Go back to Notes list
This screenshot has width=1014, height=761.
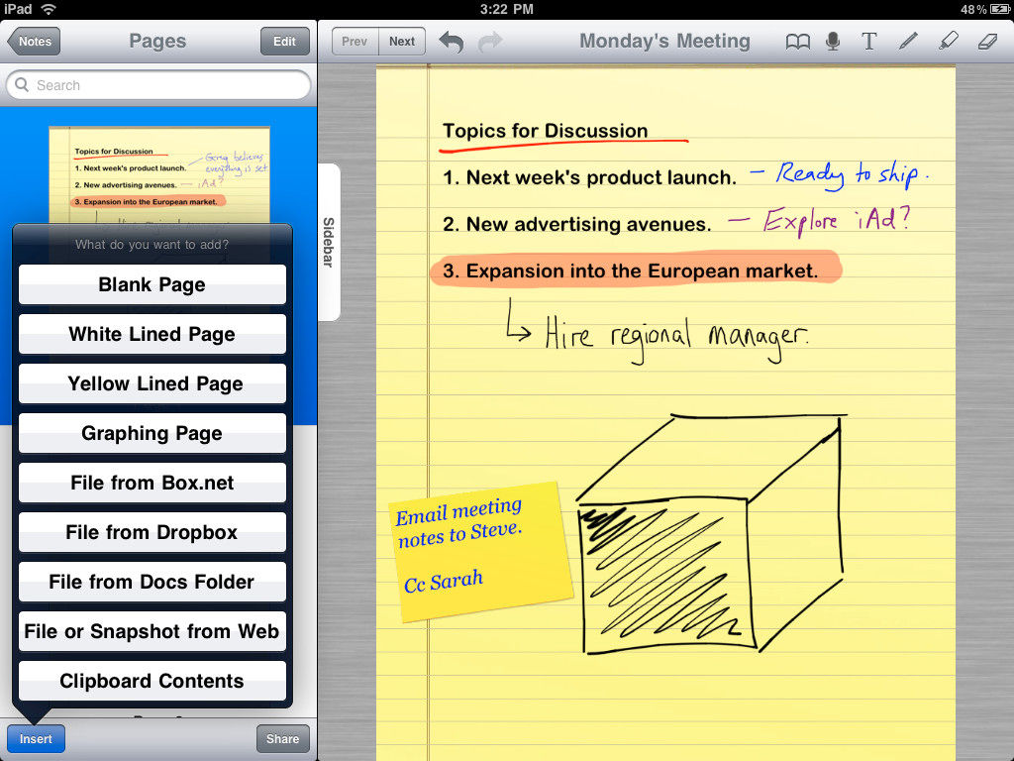pos(34,42)
